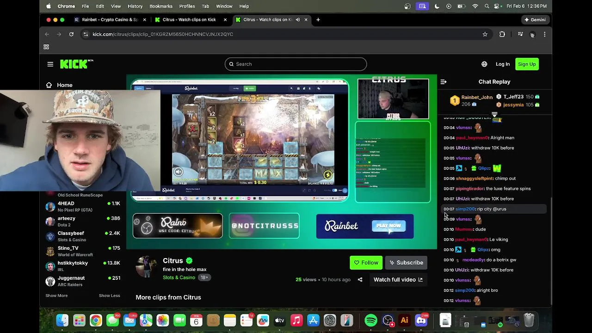Image resolution: width=592 pixels, height=333 pixels.
Task: Click in the Kick search field
Action: [x=296, y=64]
